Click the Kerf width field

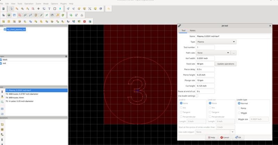[205, 58]
